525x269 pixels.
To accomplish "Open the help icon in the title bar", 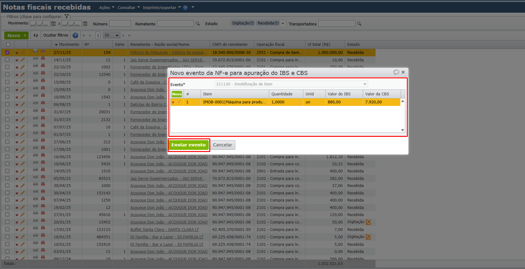I will click(185, 8).
